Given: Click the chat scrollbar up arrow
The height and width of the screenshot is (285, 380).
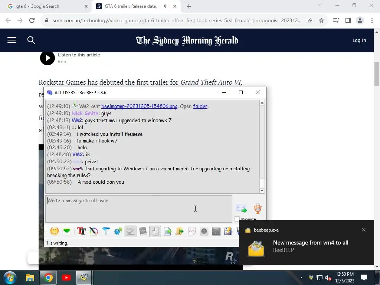Looking at the screenshot, I should click(x=262, y=103).
